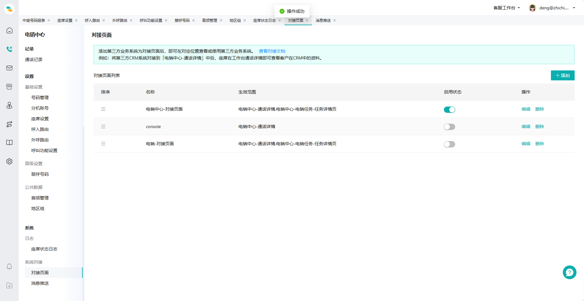Grab sort handle for console row

(x=103, y=127)
